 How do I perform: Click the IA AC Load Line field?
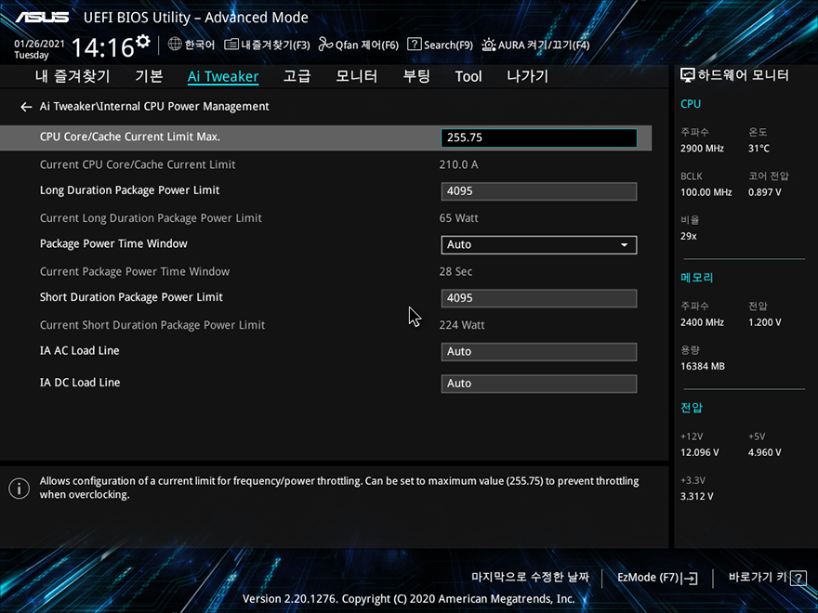coord(539,352)
